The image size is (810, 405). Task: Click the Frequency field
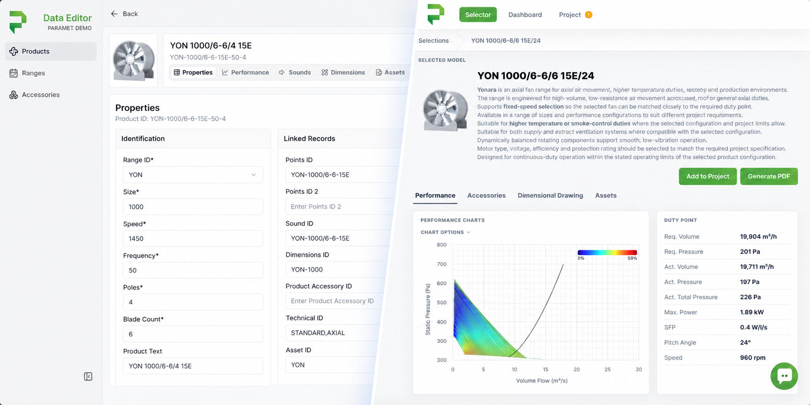193,270
